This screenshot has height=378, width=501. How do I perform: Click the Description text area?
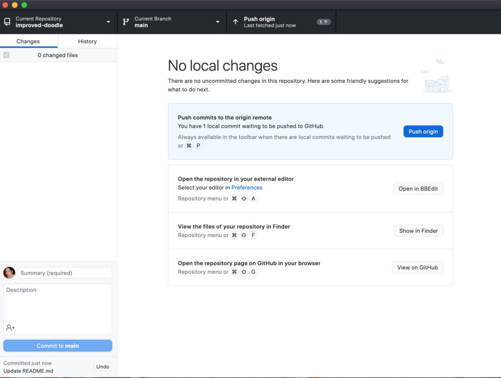coord(58,309)
